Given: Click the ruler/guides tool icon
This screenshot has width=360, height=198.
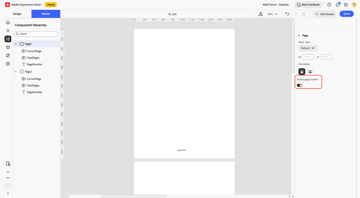Looking at the screenshot, I should click(x=260, y=14).
